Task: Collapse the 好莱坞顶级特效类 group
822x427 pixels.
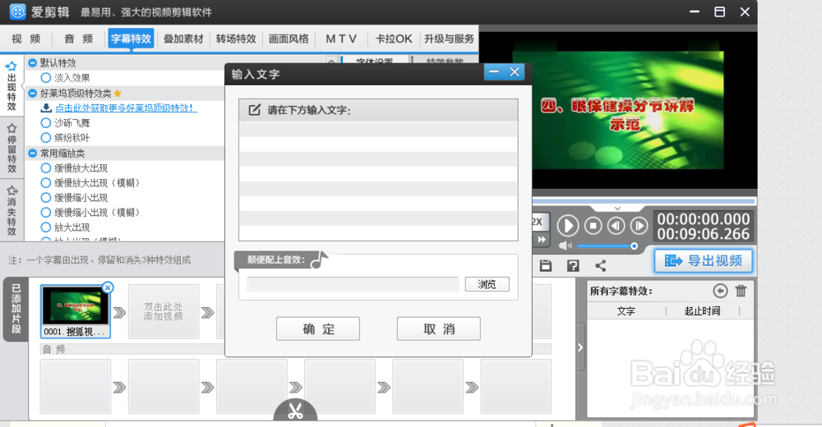Action: pos(33,93)
